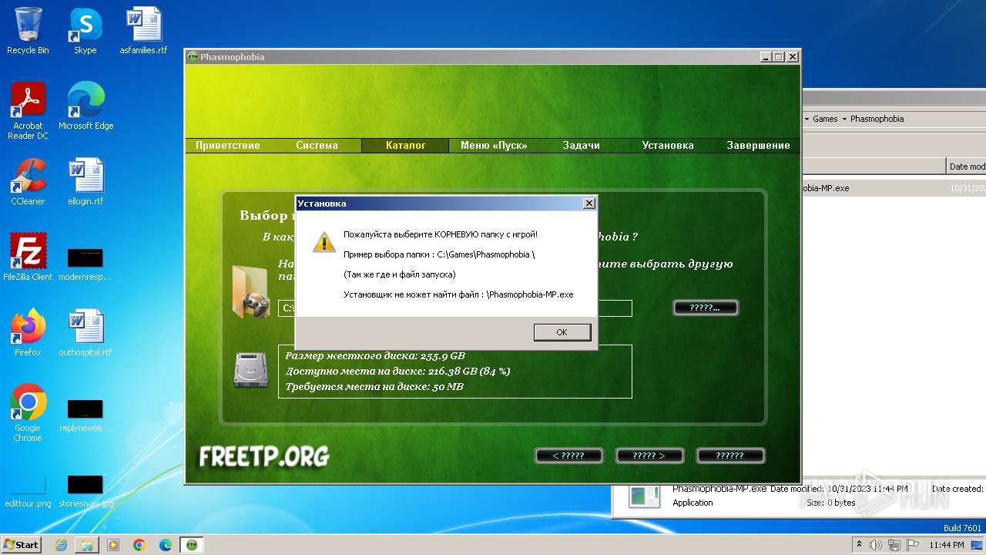Image resolution: width=986 pixels, height=555 pixels.
Task: Open the Завершение installer tab
Action: pos(758,145)
